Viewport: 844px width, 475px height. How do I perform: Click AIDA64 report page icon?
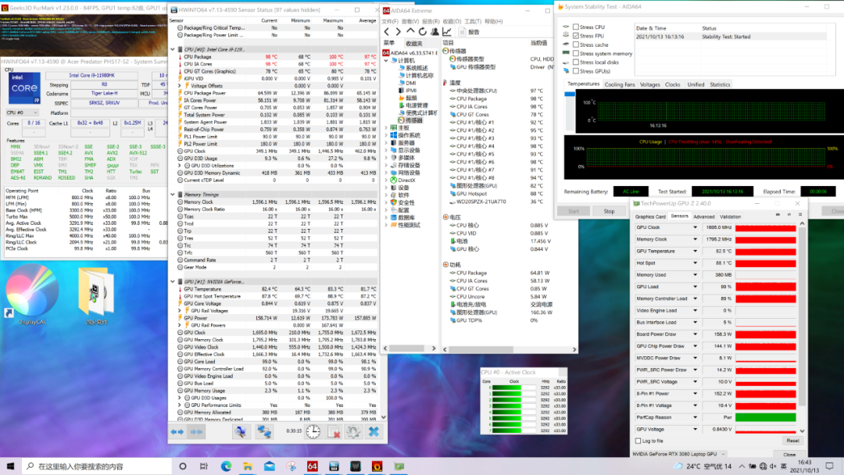[462, 32]
